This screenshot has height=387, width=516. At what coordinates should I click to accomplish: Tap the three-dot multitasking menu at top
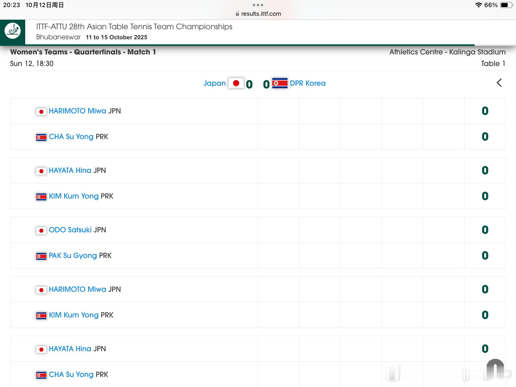coord(258,5)
